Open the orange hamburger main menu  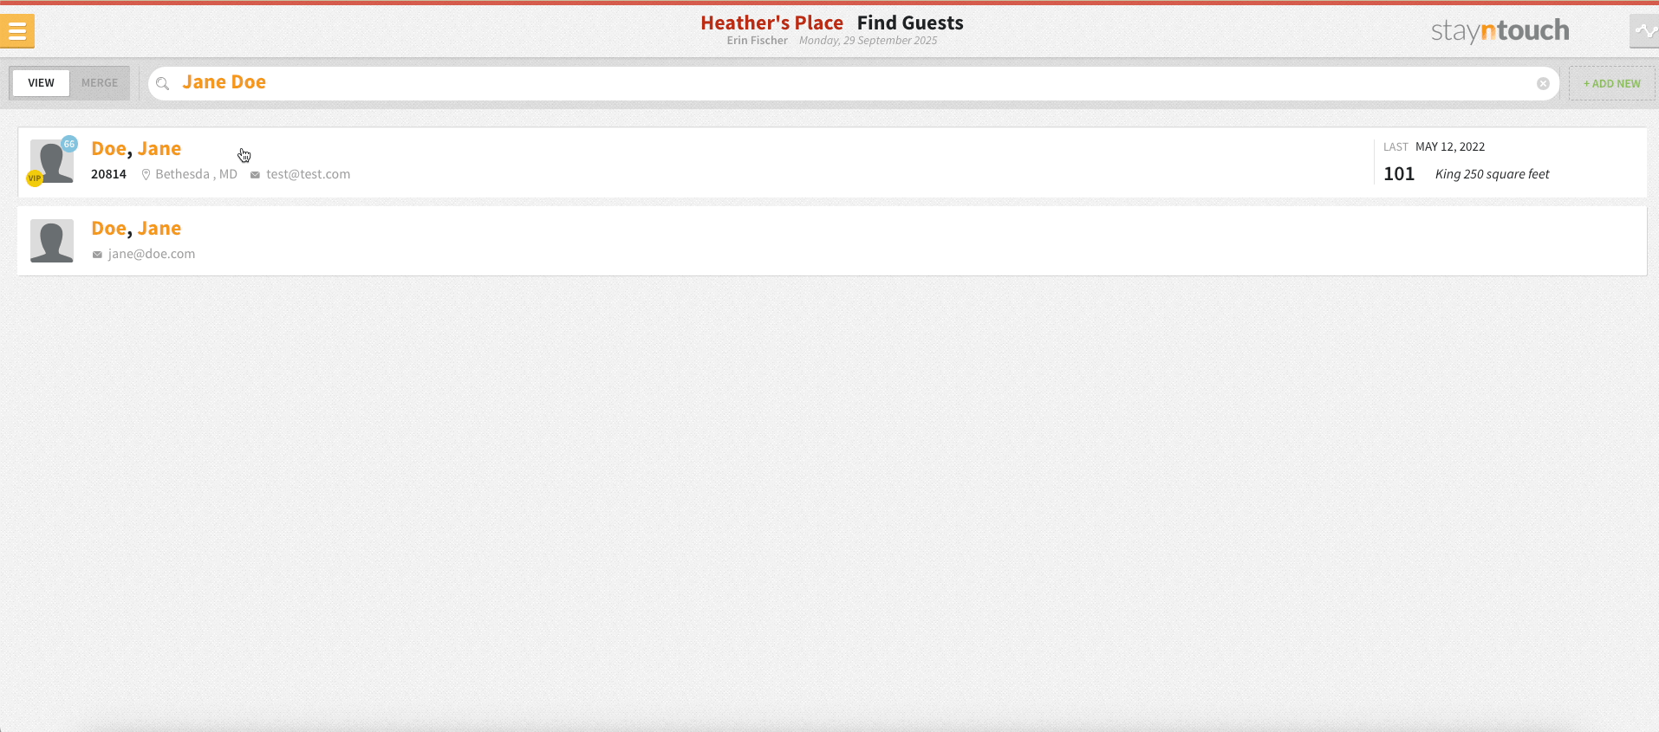17,31
